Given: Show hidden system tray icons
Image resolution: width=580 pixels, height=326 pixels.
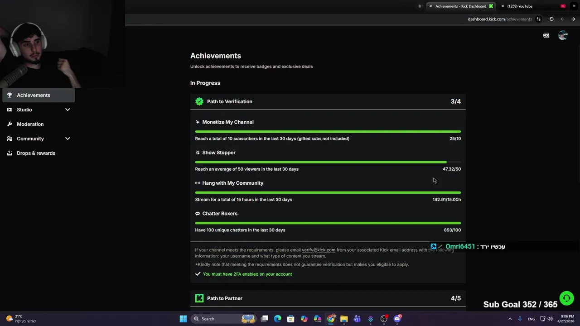Looking at the screenshot, I should [510, 319].
